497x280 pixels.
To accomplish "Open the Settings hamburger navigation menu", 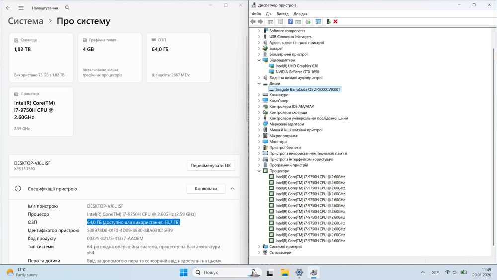I will coord(21,8).
